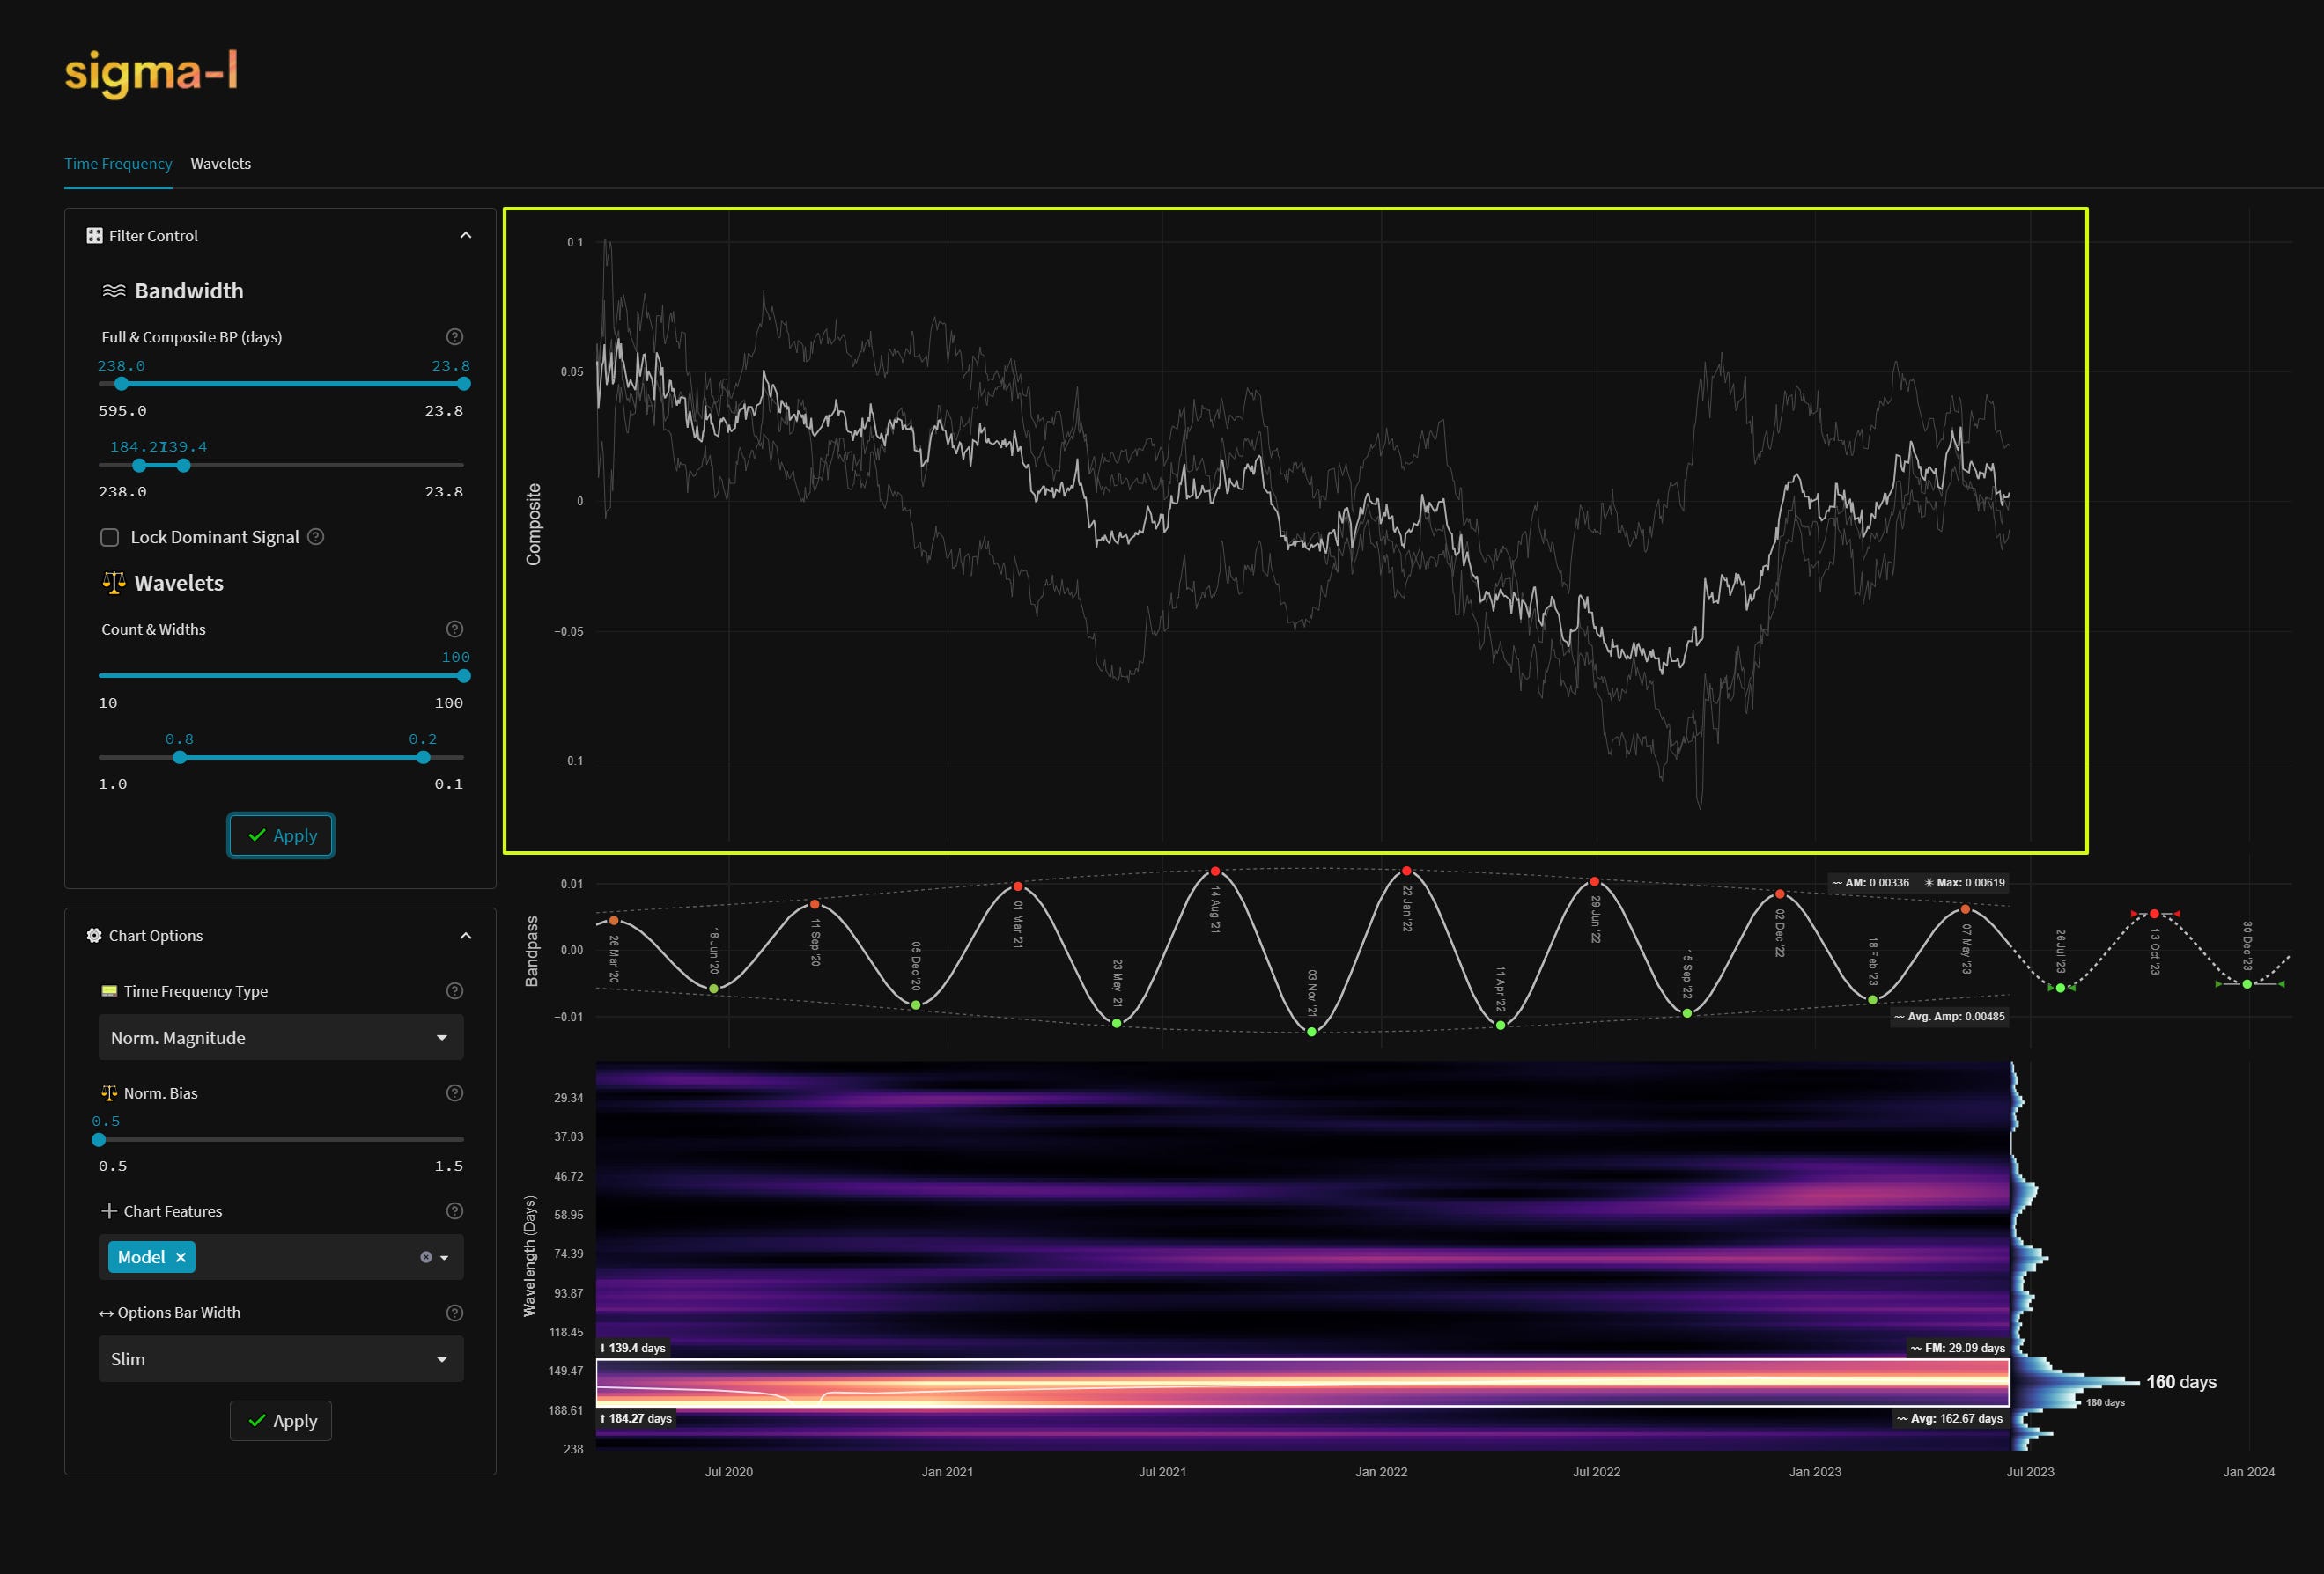
Task: Click the Norm. Bias scales icon
Action: 111,1092
